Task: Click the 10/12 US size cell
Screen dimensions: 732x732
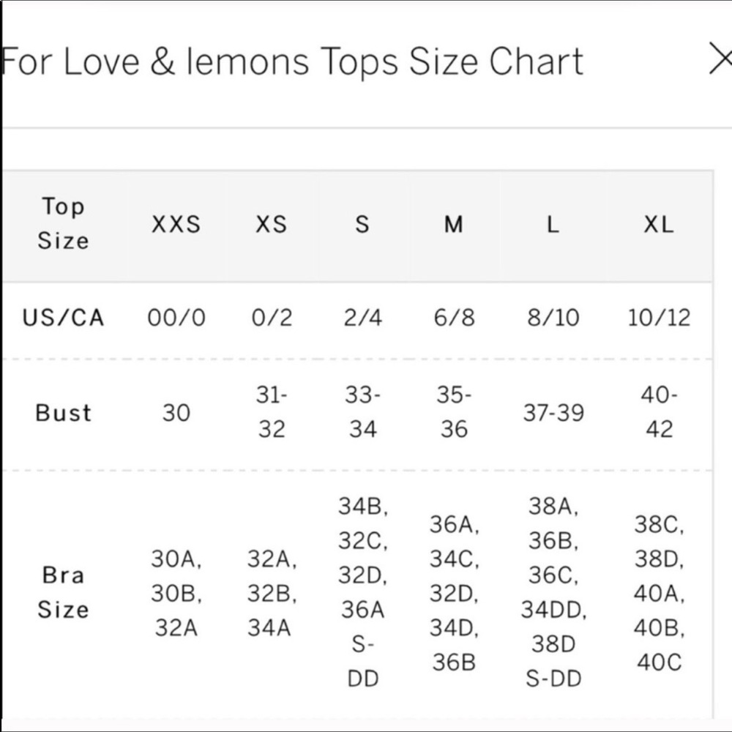Action: point(659,318)
